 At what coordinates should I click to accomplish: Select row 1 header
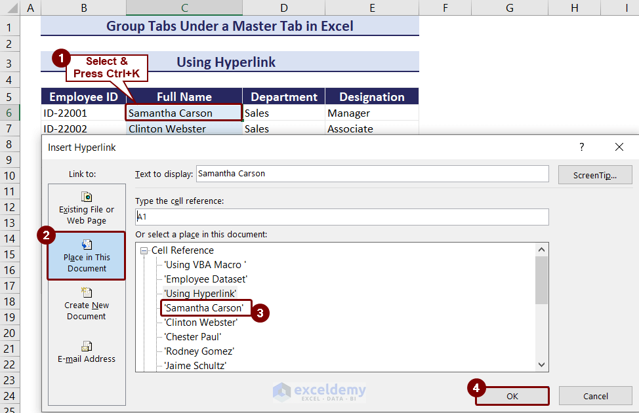coord(9,28)
